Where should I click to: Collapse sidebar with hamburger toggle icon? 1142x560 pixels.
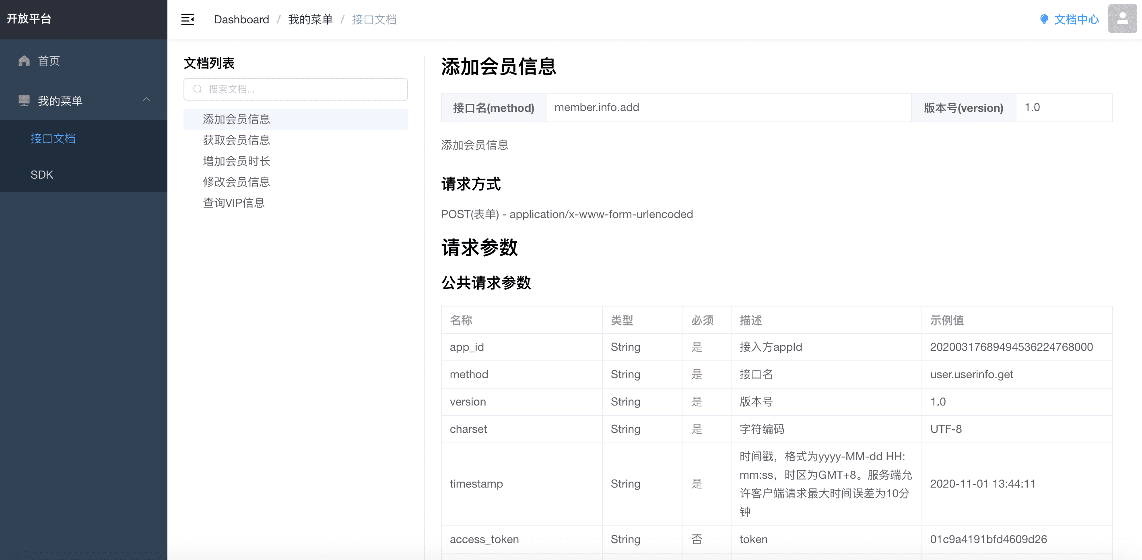188,19
